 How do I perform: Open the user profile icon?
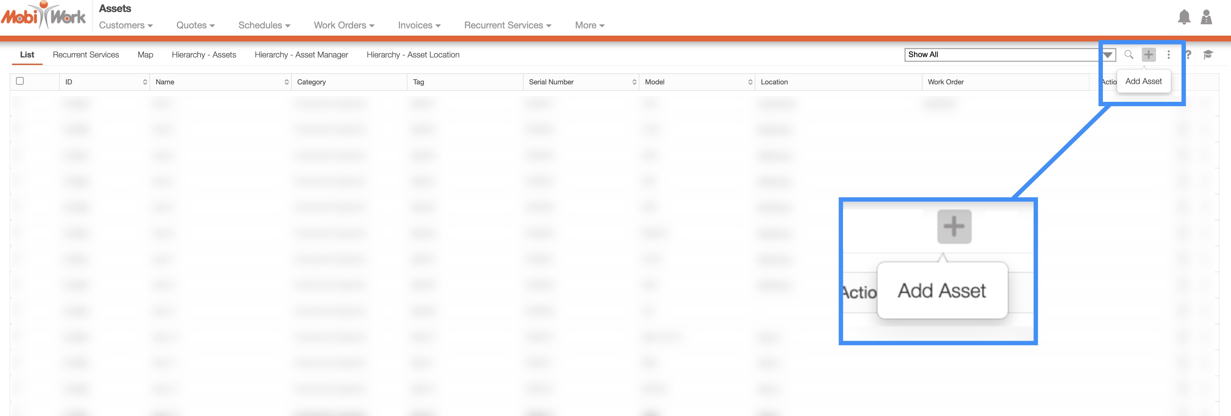click(1206, 17)
